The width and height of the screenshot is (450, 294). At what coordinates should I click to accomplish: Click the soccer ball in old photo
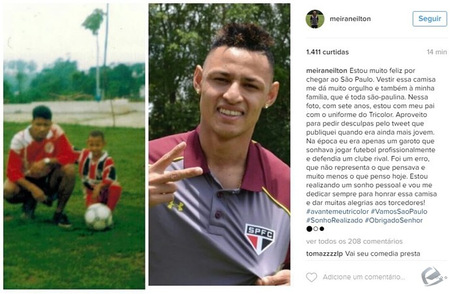point(98,217)
